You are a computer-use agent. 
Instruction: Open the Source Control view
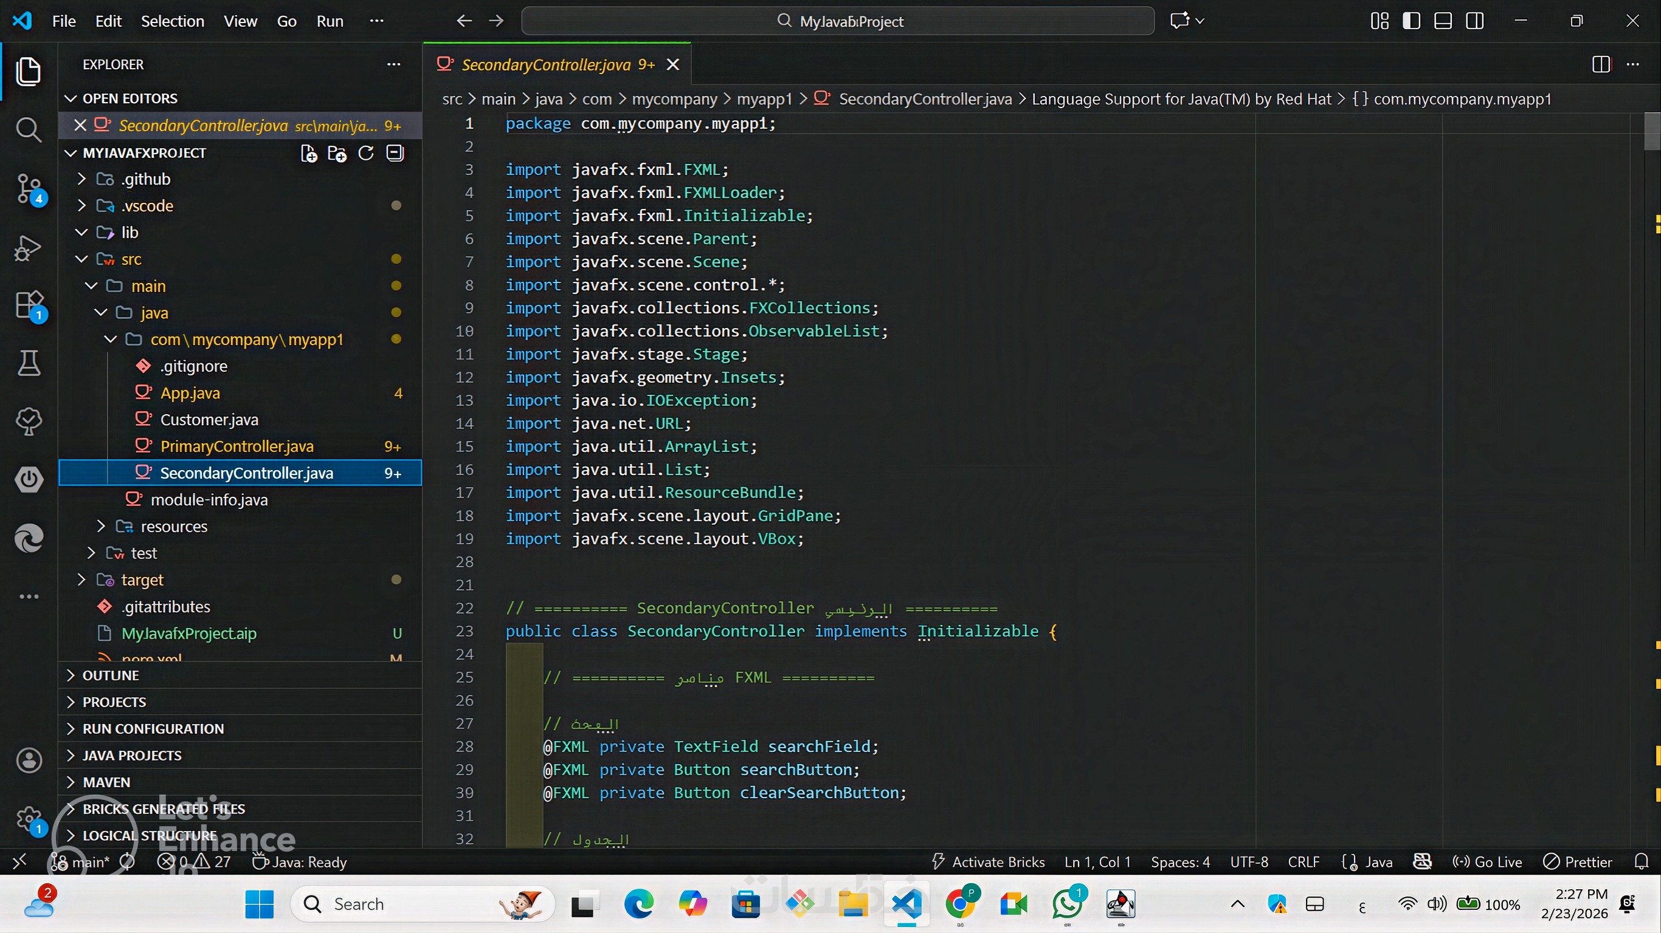point(29,188)
